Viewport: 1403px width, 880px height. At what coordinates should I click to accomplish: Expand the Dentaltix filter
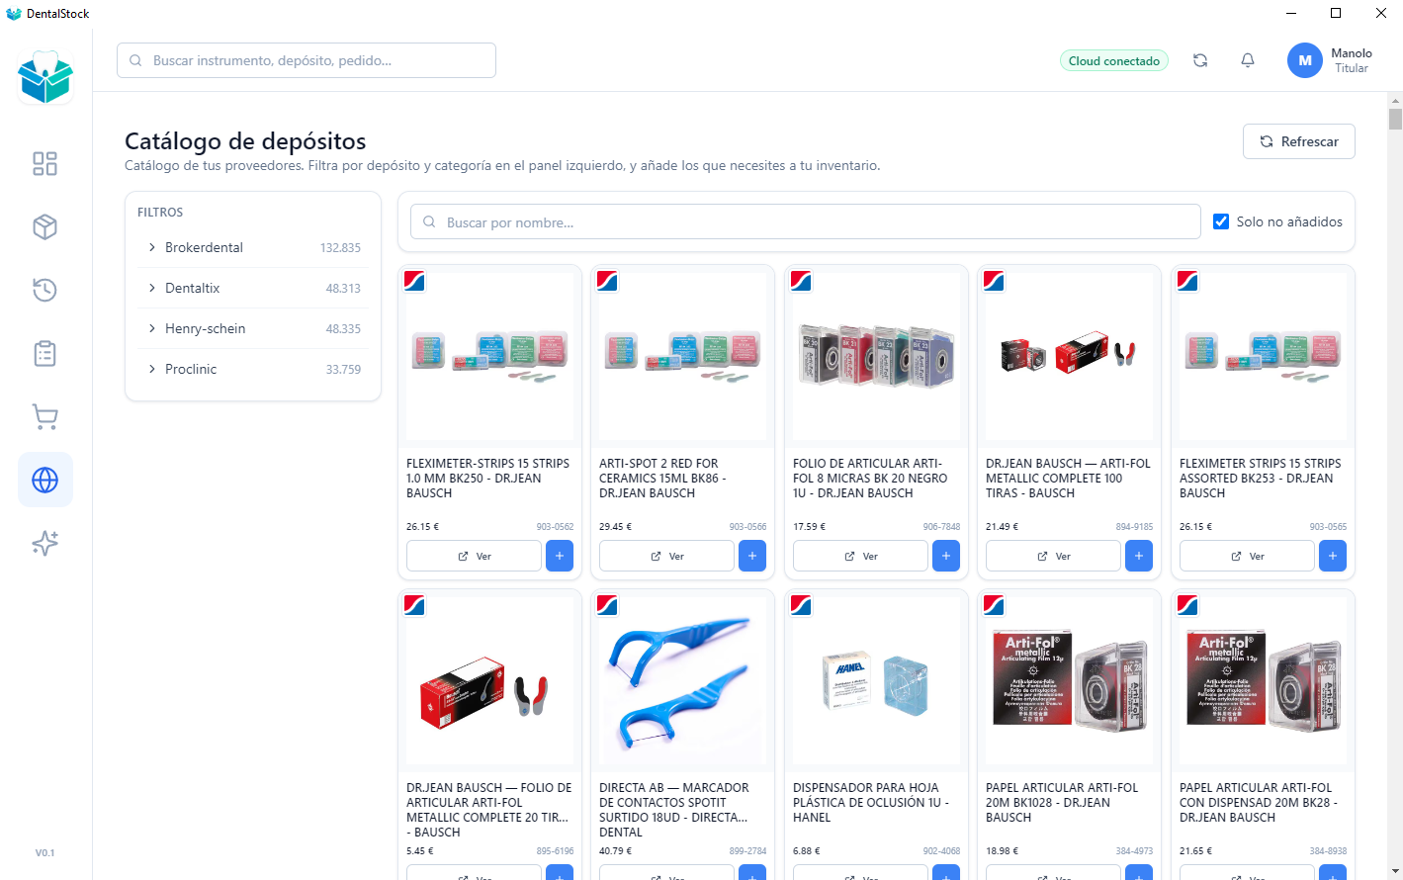click(x=253, y=288)
